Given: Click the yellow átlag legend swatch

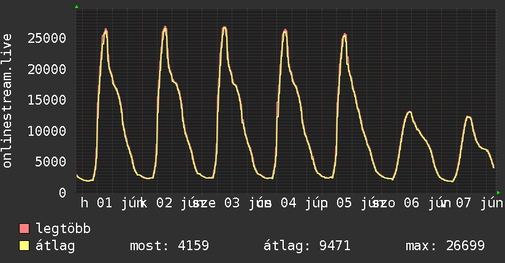Looking at the screenshot, I should pos(24,246).
